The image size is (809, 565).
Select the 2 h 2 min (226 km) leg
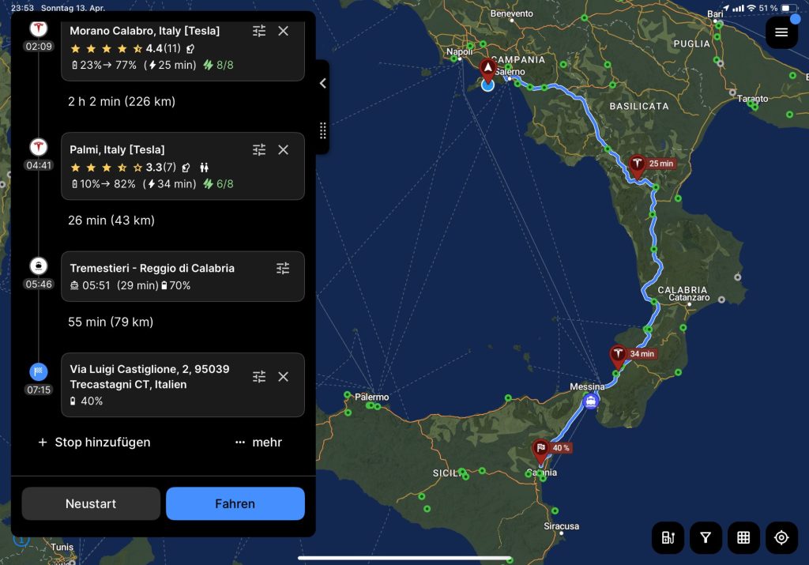click(x=122, y=102)
